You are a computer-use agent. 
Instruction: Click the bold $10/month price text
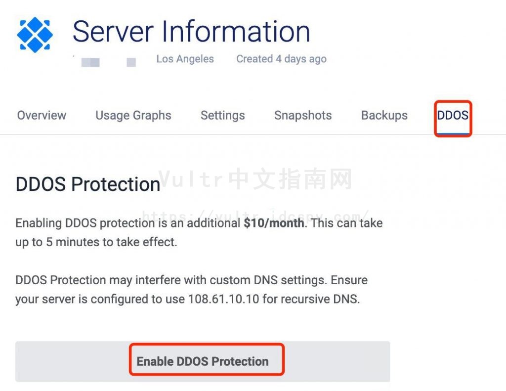(274, 223)
